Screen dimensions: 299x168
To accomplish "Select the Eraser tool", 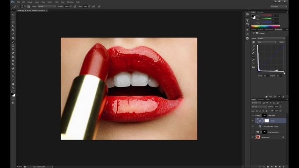I will (x=13, y=53).
